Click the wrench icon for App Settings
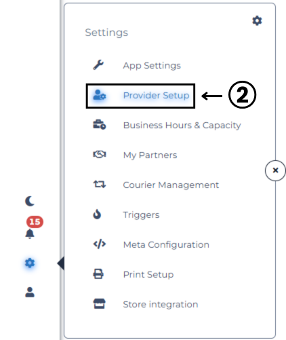This screenshot has height=340, width=286. click(x=98, y=65)
